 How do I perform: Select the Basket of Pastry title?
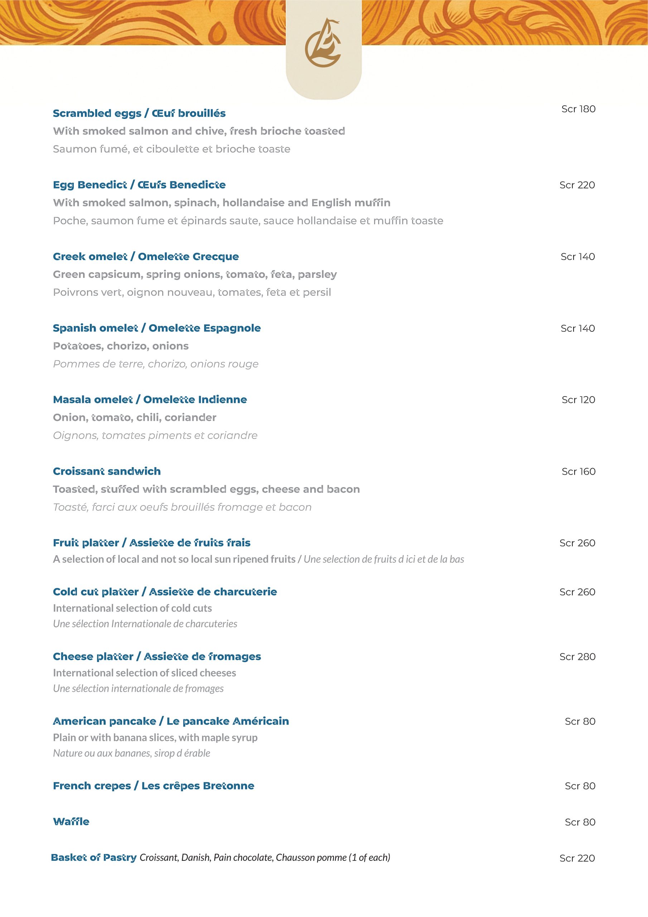94,858
